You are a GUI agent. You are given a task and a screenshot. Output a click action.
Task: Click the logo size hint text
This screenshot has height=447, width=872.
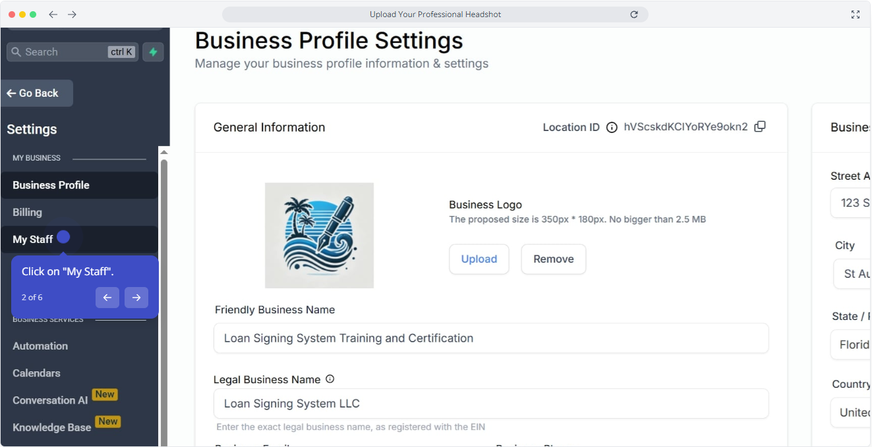(577, 219)
